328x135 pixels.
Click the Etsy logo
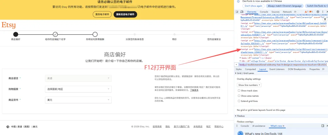9,25
